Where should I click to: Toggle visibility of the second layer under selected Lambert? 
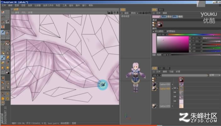click(175, 92)
